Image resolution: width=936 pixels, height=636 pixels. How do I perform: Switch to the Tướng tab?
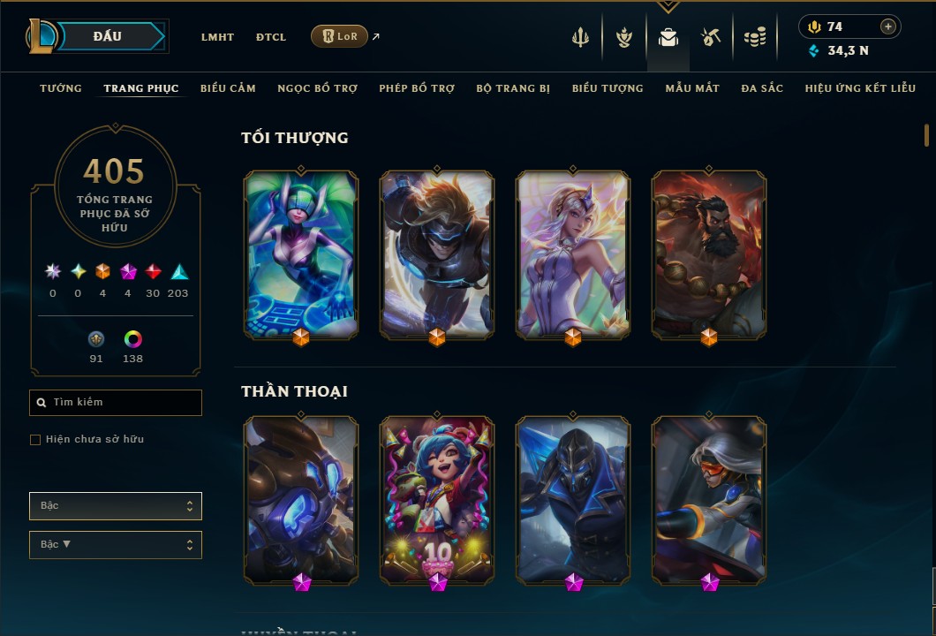pyautogui.click(x=61, y=88)
